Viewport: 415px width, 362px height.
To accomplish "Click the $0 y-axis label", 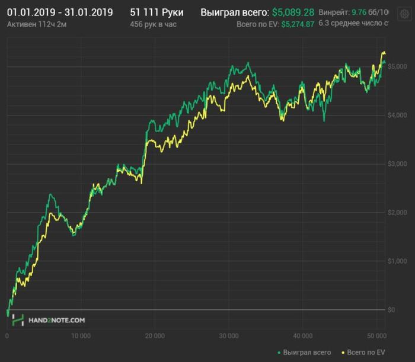I will click(391, 310).
